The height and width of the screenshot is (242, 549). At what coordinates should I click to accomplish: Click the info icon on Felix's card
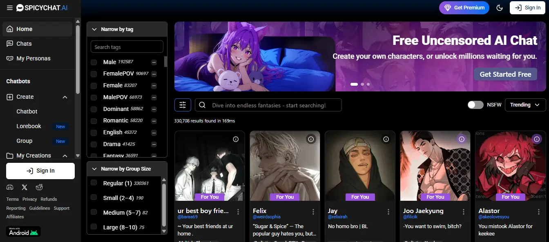311,139
